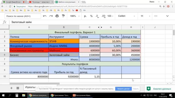Switch to the Идеальный sheet tab

point(30,87)
